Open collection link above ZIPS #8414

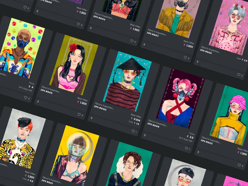(x=104, y=16)
